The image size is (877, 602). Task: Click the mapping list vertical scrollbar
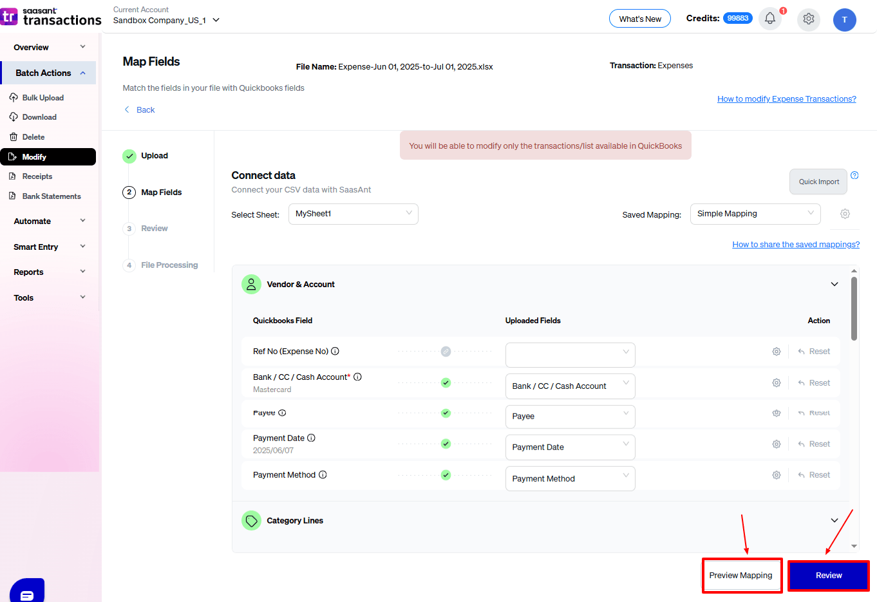[854, 309]
